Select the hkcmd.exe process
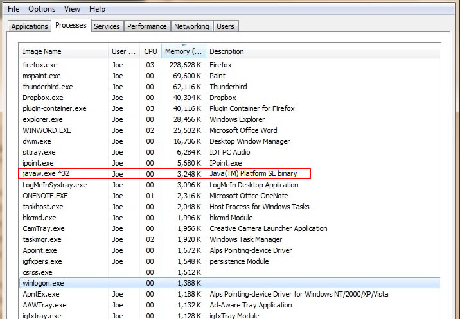This screenshot has height=319, width=460. [x=229, y=218]
